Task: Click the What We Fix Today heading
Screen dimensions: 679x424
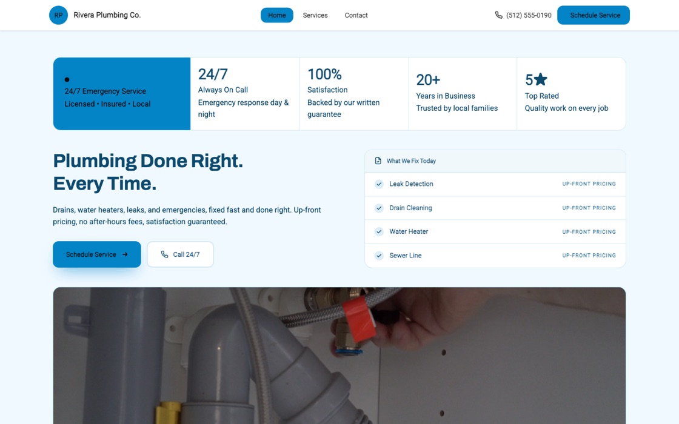Action: [x=411, y=161]
